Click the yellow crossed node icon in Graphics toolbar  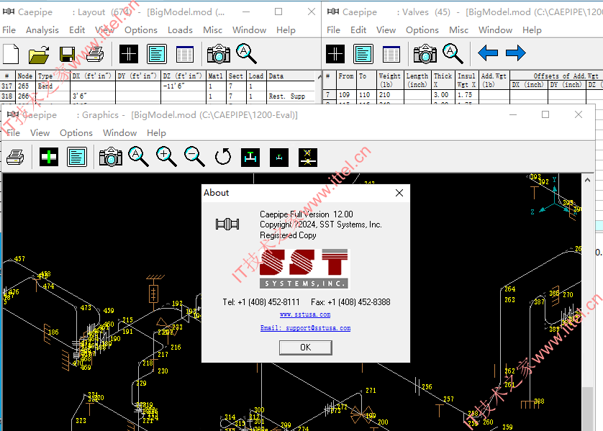tap(308, 158)
